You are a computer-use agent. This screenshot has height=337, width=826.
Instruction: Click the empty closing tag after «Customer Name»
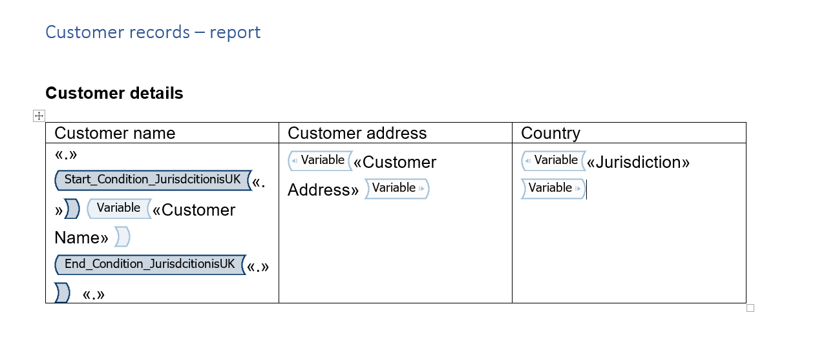[122, 237]
